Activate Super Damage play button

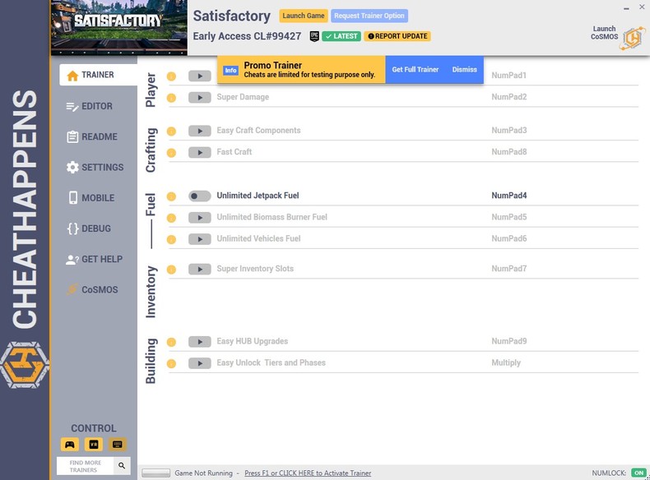pyautogui.click(x=199, y=97)
